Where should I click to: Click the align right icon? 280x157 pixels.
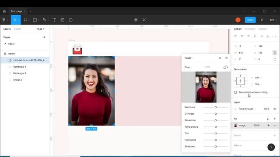pos(248,36)
